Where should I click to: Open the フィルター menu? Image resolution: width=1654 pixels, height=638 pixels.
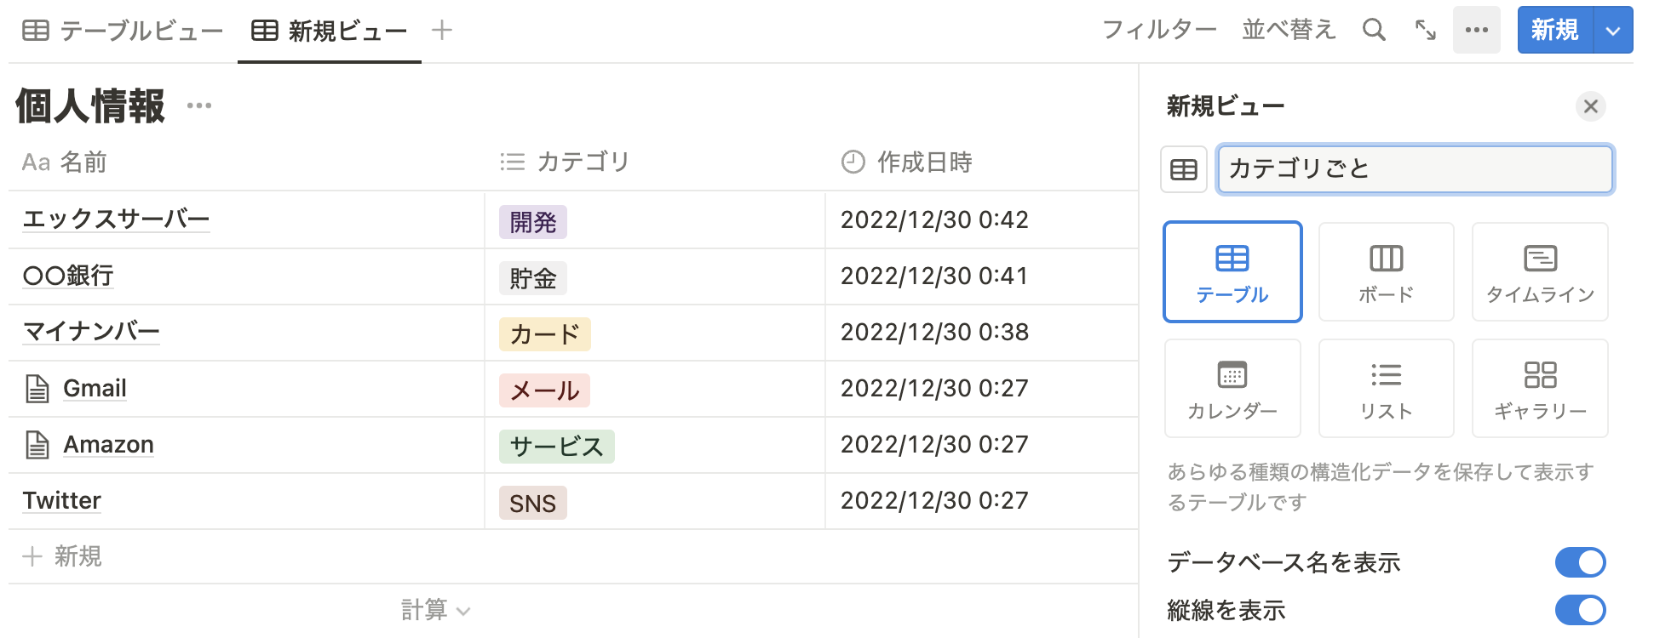pyautogui.click(x=1159, y=31)
